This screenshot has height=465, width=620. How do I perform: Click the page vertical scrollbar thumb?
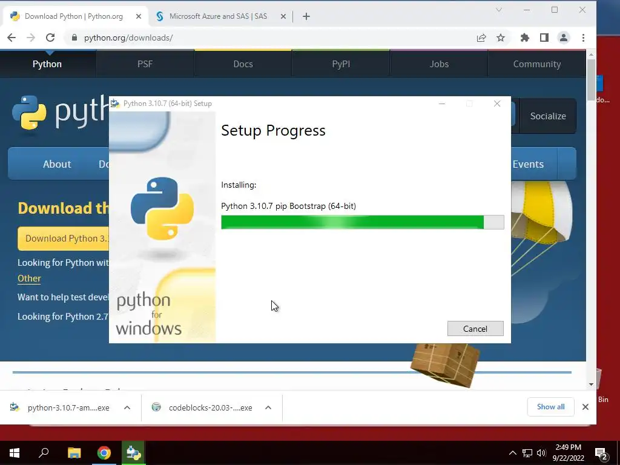pyautogui.click(x=591, y=79)
